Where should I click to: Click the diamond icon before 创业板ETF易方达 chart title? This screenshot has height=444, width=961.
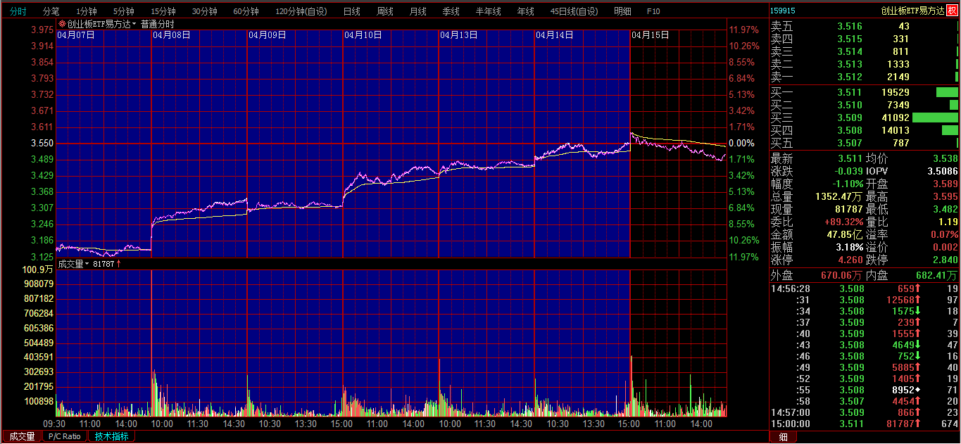coord(61,24)
